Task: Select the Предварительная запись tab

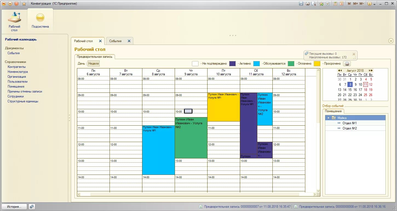Action: 95,57
